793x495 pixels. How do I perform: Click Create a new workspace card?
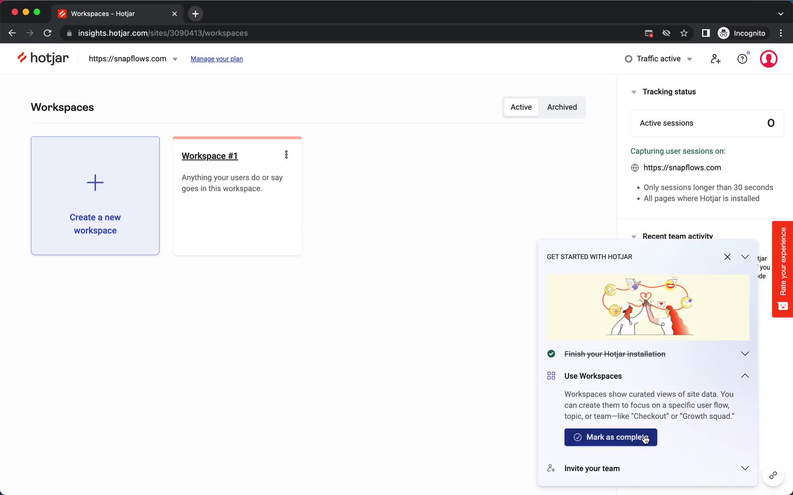pos(95,196)
